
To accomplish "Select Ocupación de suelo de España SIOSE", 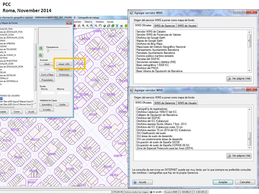I will pyautogui.click(x=158, y=142).
